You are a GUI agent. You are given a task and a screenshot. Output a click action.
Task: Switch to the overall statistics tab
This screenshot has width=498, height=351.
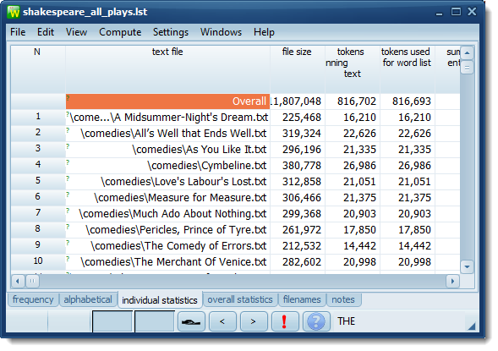[240, 299]
